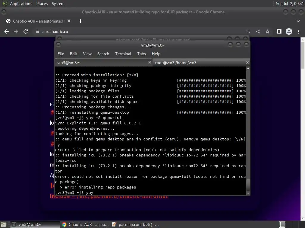
Task: Go back in the Chrome browser
Action: coord(7,31)
